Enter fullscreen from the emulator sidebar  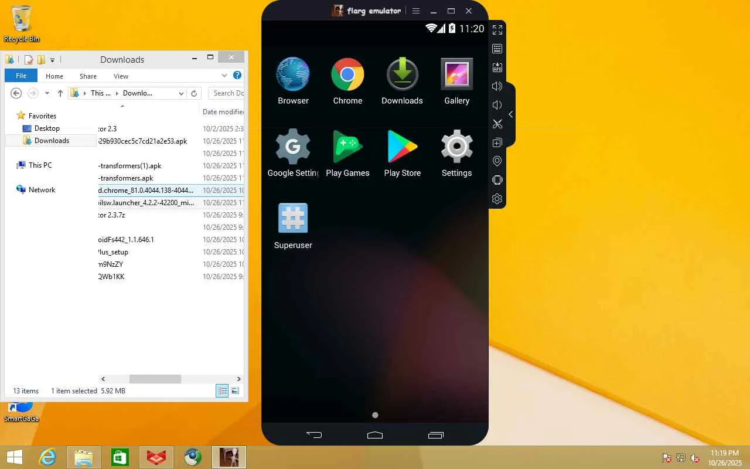coord(497,30)
